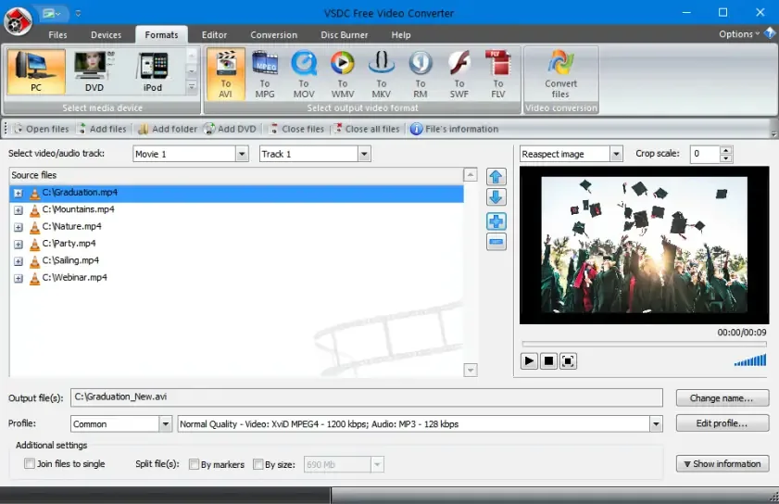This screenshot has height=504, width=779.
Task: Remove file with blue minus button
Action: pos(496,242)
